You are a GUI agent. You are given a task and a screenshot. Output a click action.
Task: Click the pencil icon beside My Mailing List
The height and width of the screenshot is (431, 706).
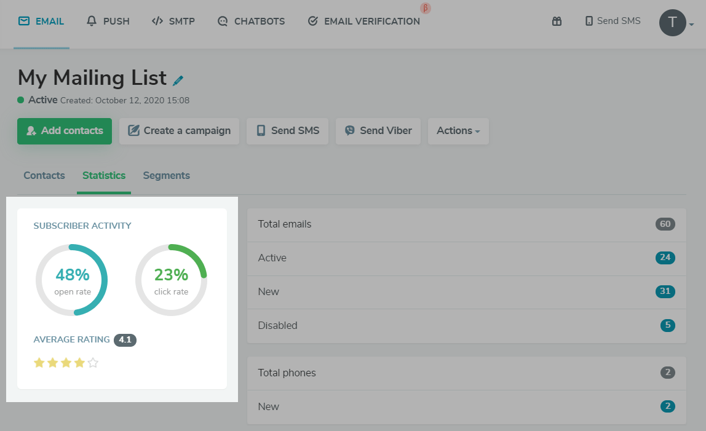point(178,80)
